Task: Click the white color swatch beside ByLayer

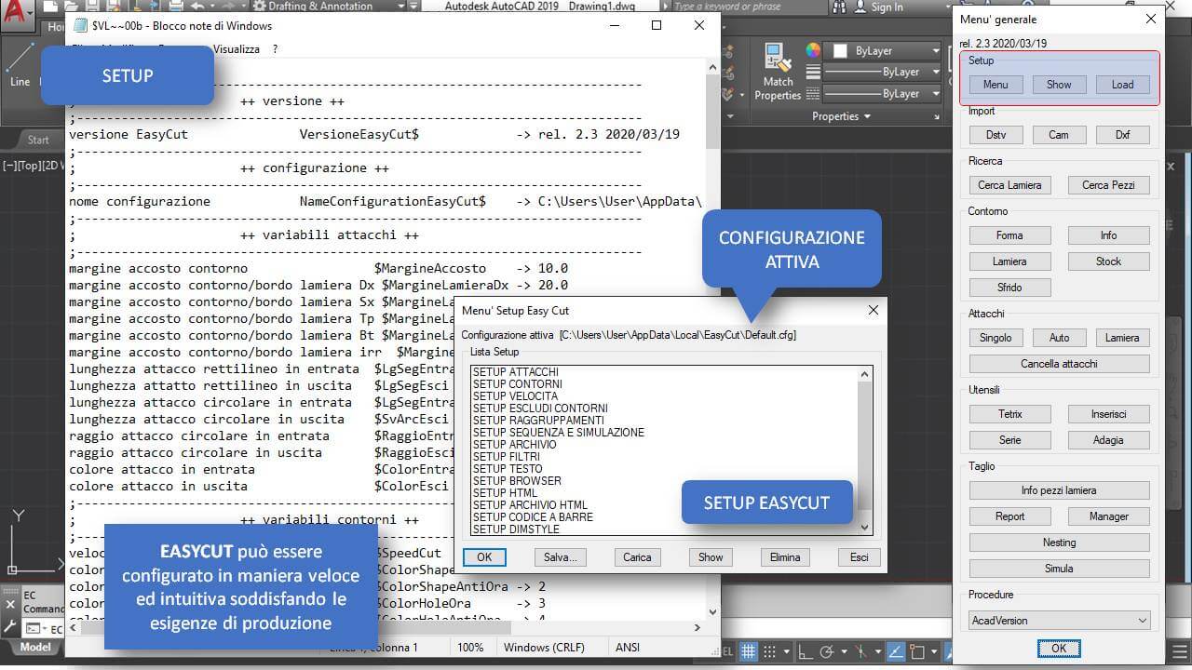Action: [839, 50]
